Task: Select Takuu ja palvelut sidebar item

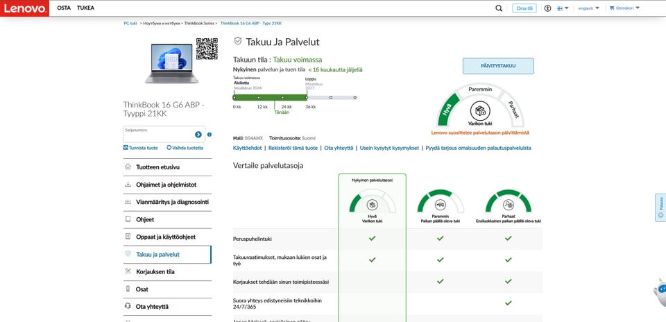Action: click(x=167, y=255)
